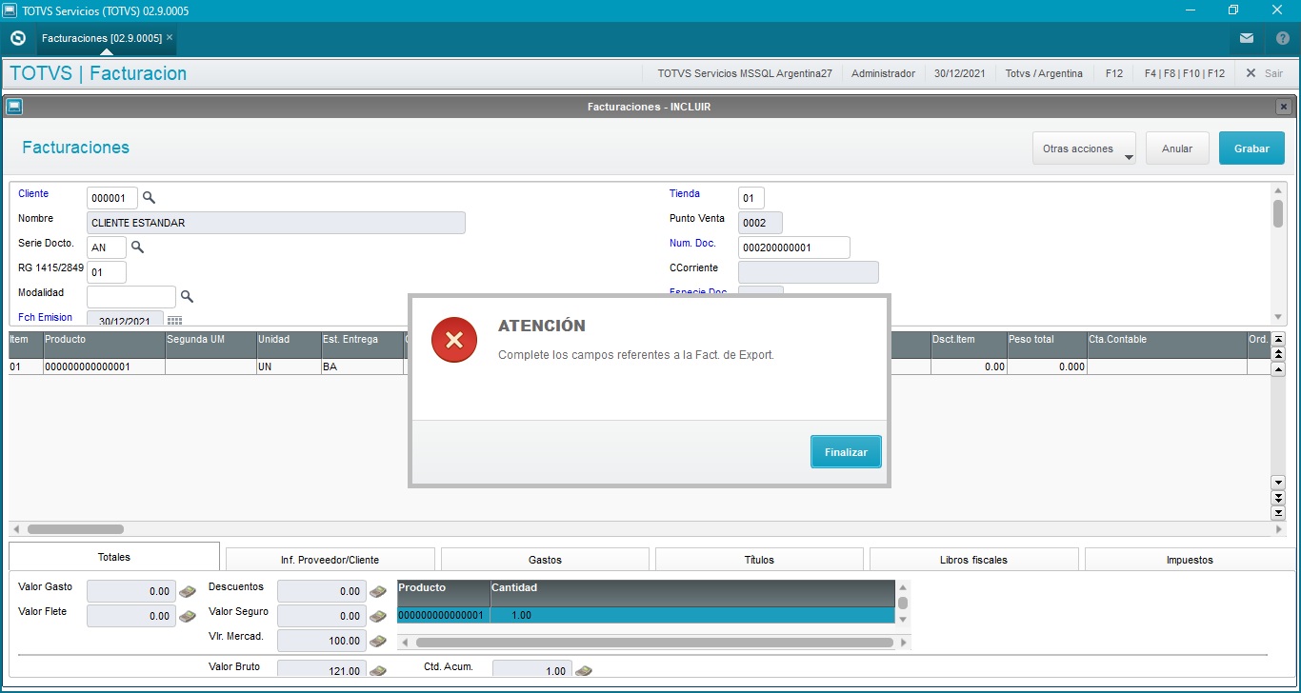Click the money icon beside Valor Seguro
The height and width of the screenshot is (693, 1301).
378,616
